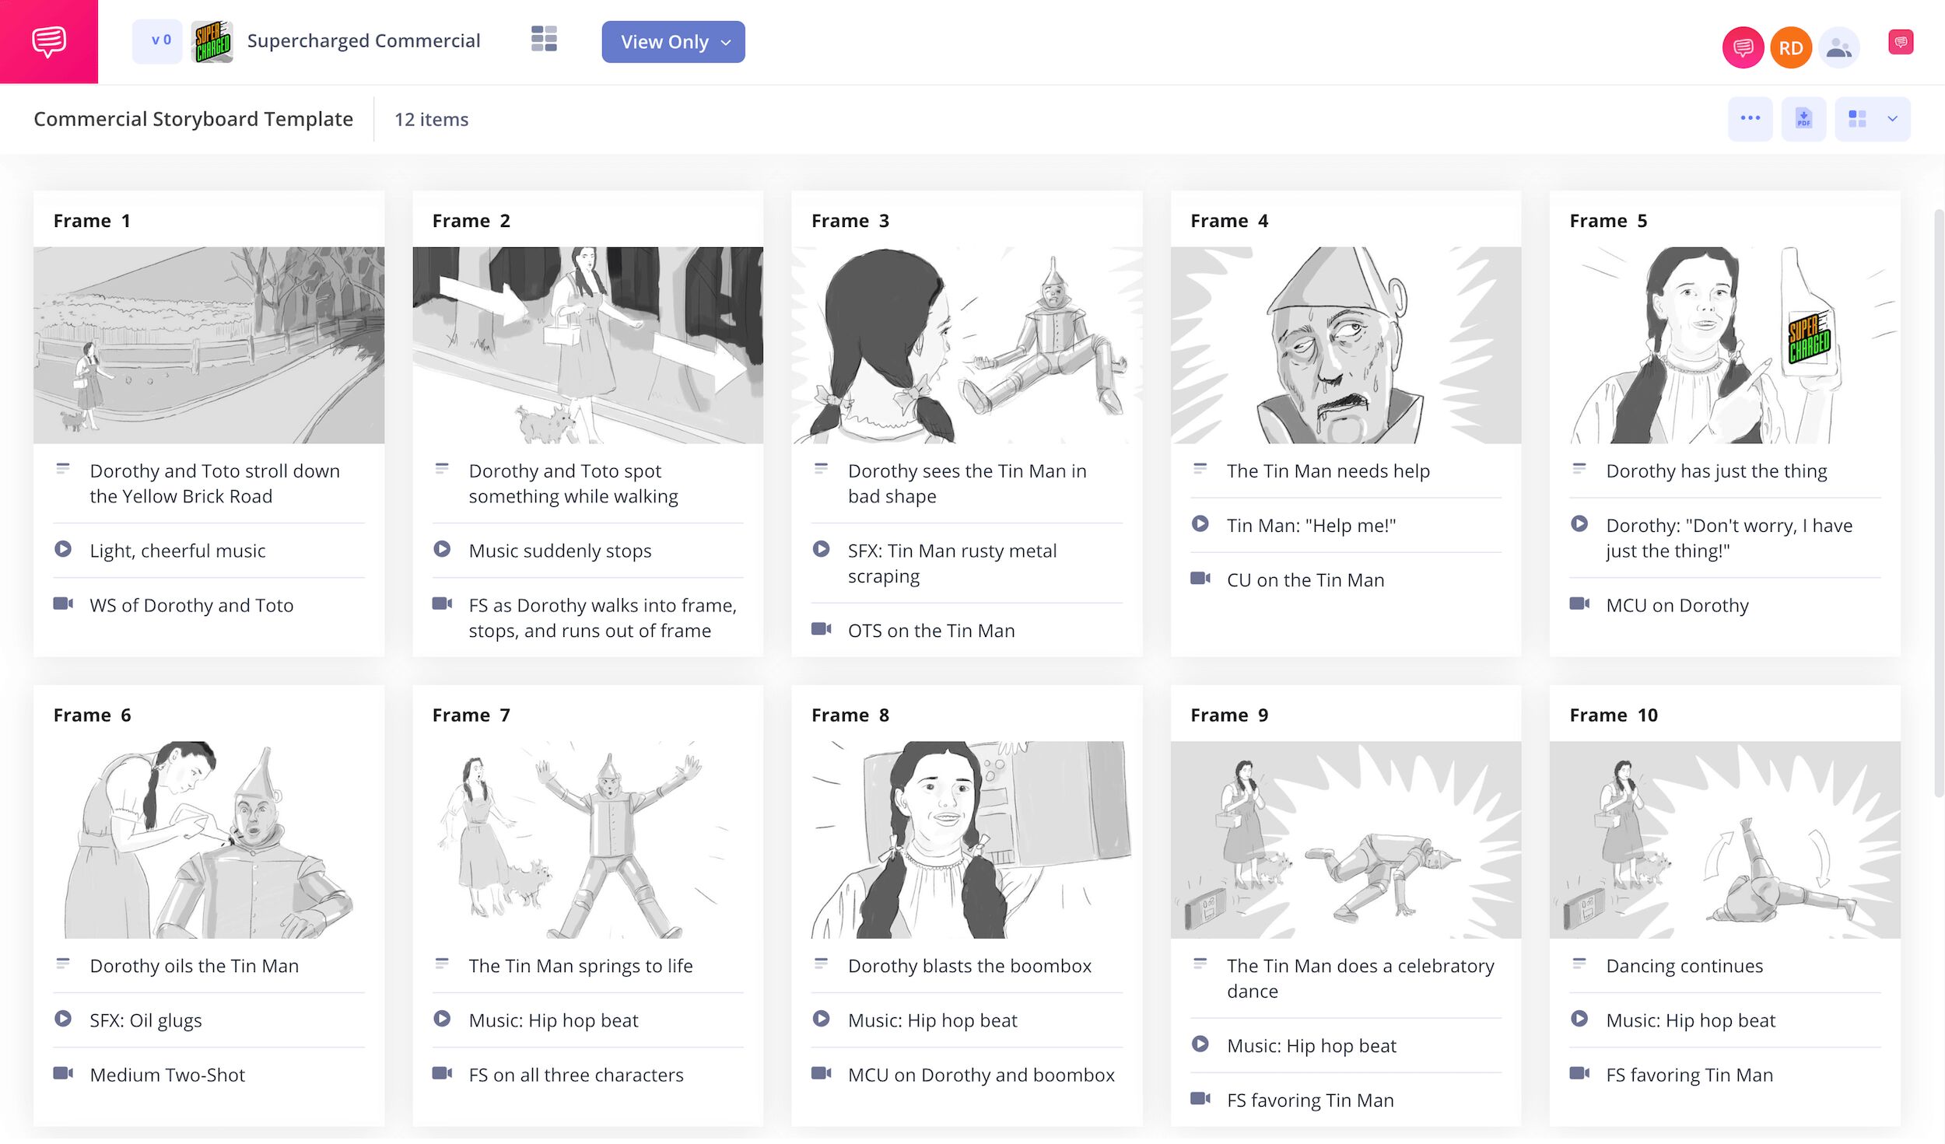This screenshot has width=1945, height=1144.
Task: Open the grid layout icon beside project title
Action: 544,39
